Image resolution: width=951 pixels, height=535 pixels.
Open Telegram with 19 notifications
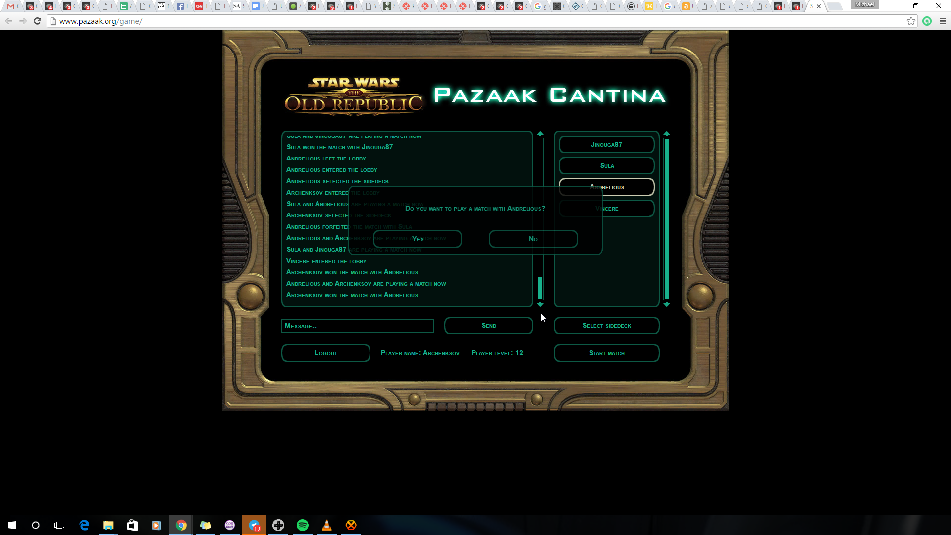[x=254, y=525]
